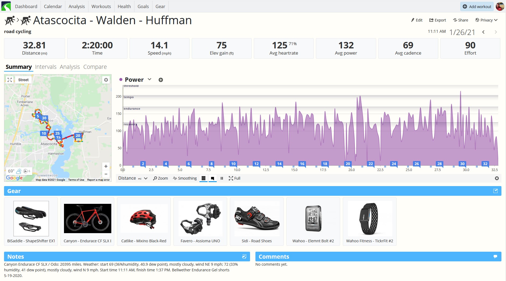
Task: Toggle the Gear section checkbox icon
Action: point(496,191)
